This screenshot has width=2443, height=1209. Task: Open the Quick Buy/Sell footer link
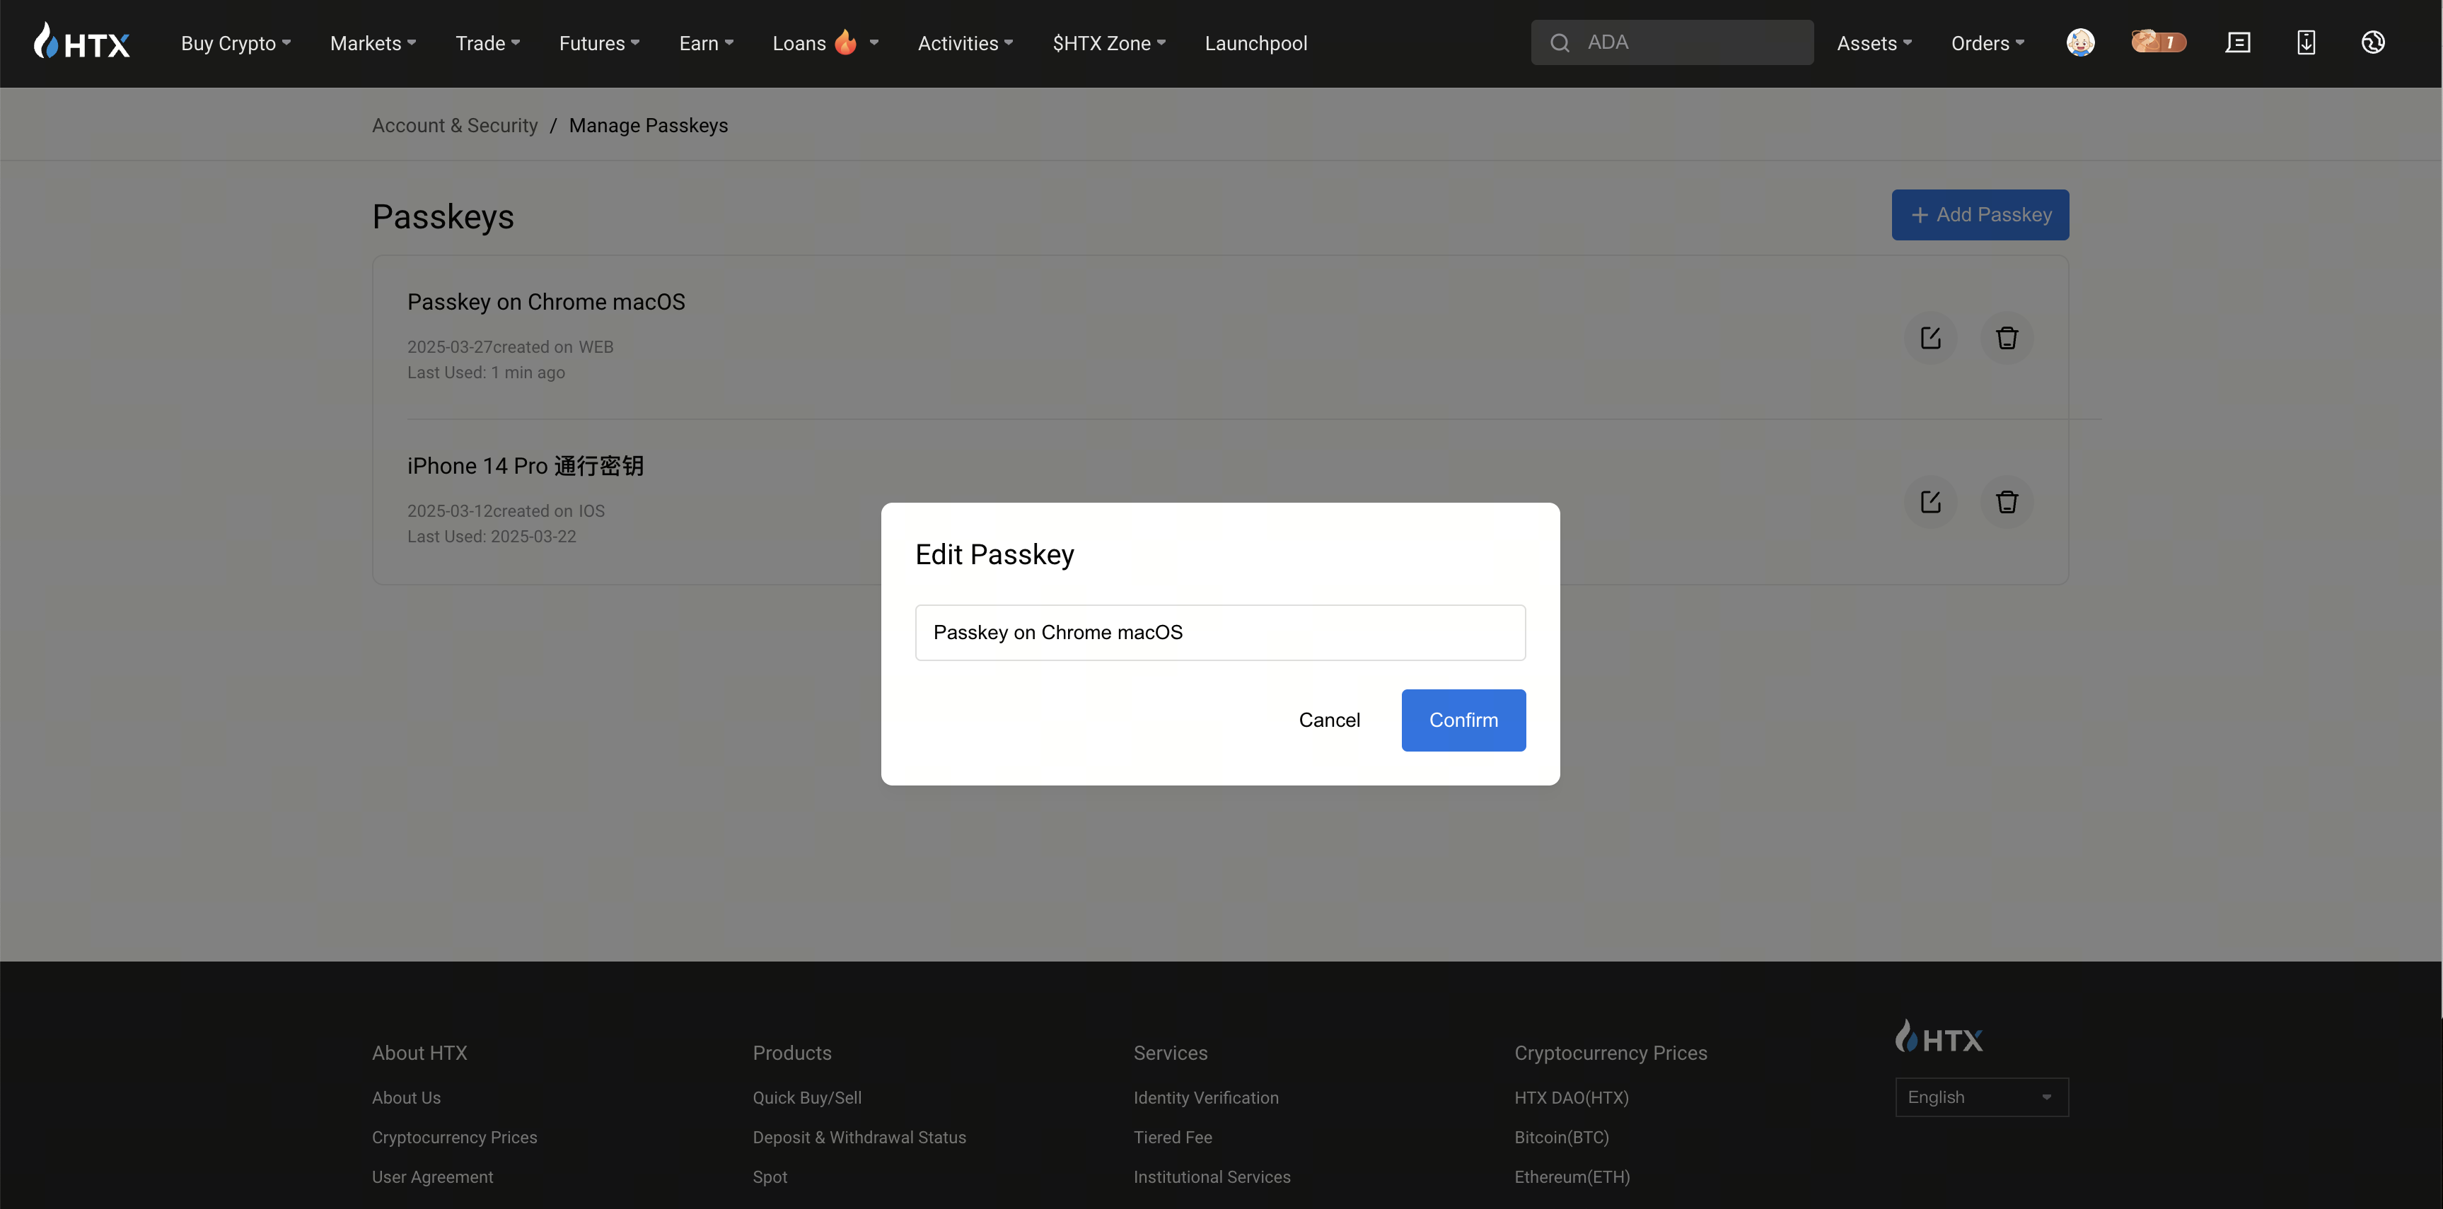806,1097
